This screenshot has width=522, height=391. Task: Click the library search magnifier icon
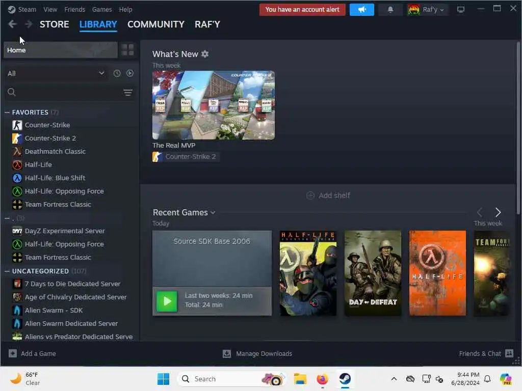(x=12, y=92)
